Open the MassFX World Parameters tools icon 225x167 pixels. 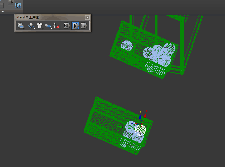pos(21,26)
